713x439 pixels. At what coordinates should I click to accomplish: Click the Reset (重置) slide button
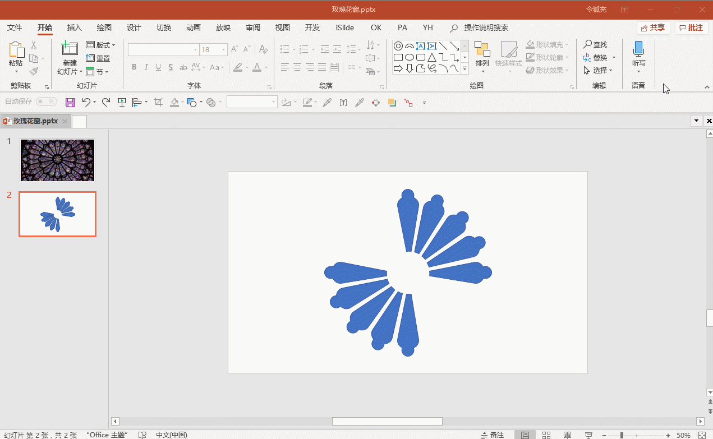(98, 58)
